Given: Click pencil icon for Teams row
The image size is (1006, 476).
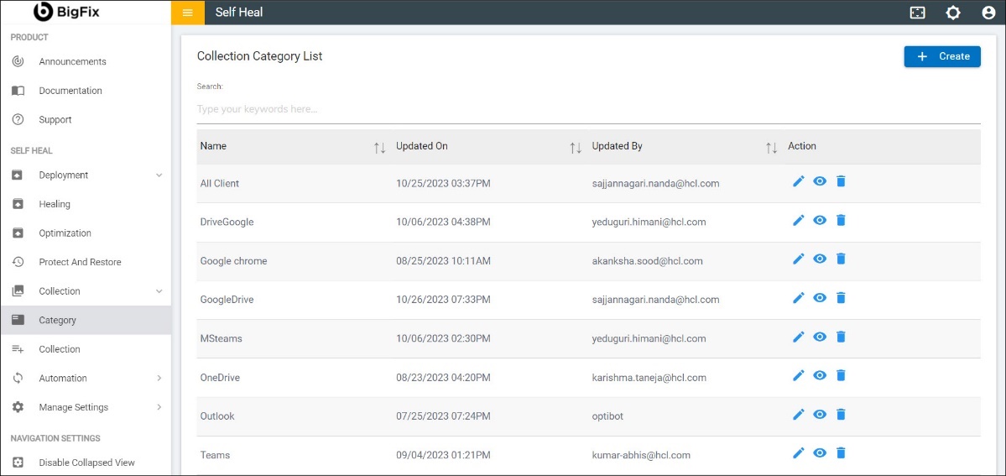Looking at the screenshot, I should tap(798, 453).
